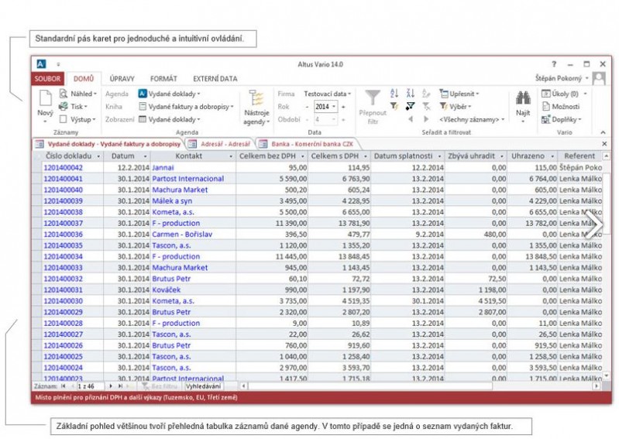This screenshot has width=619, height=439.
Task: Expand the Firma Testovací data dropdown
Action: tap(328, 94)
